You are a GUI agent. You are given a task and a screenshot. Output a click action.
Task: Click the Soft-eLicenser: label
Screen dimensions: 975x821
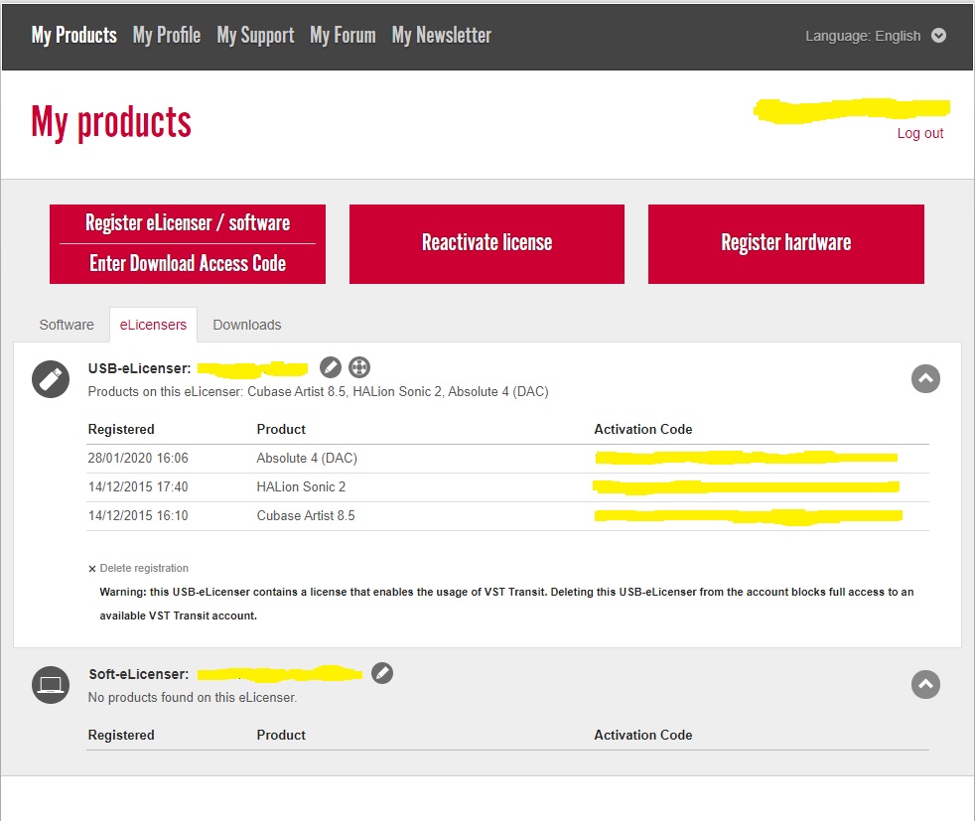(x=139, y=674)
